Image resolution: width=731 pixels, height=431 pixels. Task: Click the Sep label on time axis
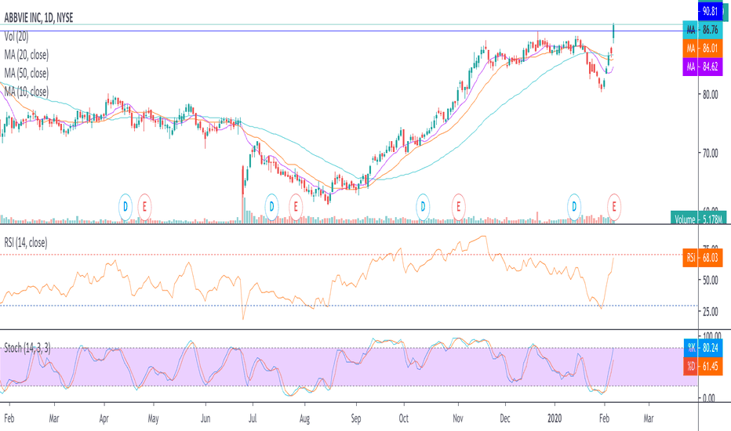point(356,418)
